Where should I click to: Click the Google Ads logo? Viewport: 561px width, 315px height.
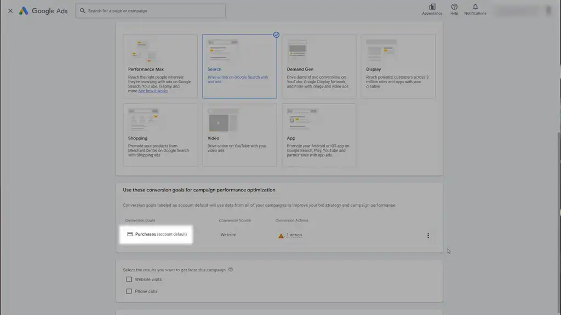coord(43,11)
